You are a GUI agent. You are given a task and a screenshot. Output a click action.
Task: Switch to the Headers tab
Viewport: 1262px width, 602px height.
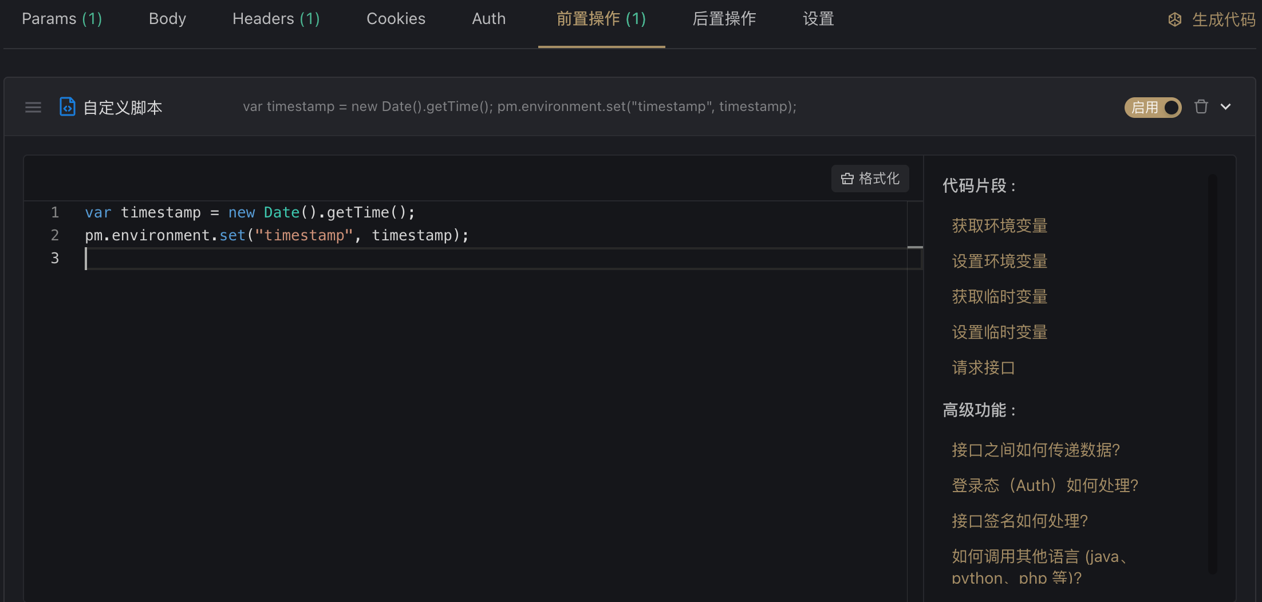[276, 19]
